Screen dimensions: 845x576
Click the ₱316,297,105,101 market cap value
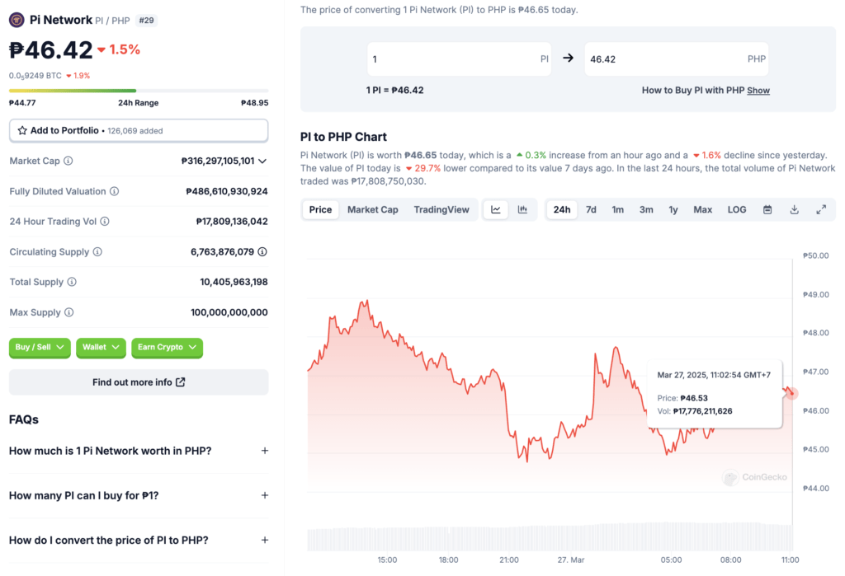click(218, 161)
